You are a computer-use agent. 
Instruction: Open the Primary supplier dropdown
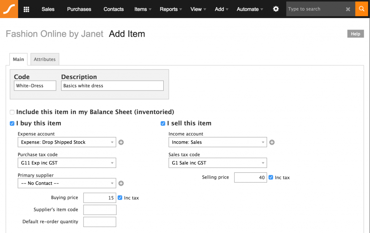pos(67,183)
